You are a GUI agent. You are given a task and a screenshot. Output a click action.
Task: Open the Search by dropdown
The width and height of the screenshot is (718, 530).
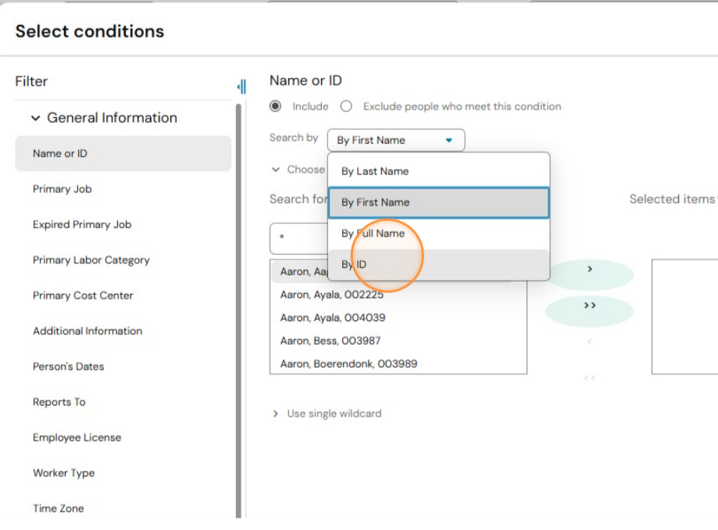coord(395,140)
